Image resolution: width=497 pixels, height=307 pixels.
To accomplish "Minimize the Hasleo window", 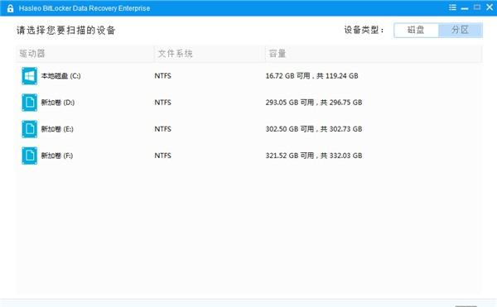I will pyautogui.click(x=465, y=8).
